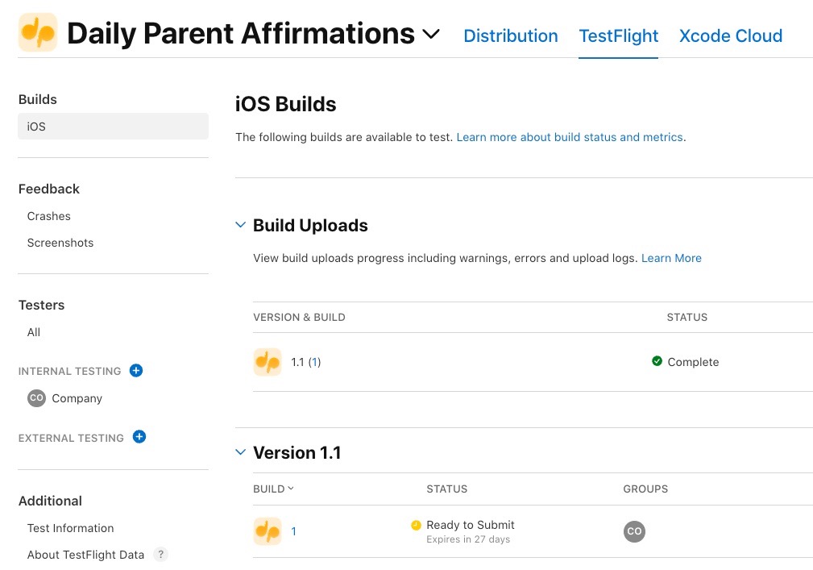Viewport: 813px width, 570px height.
Task: Open the app name dropdown chevron
Action: 432,35
